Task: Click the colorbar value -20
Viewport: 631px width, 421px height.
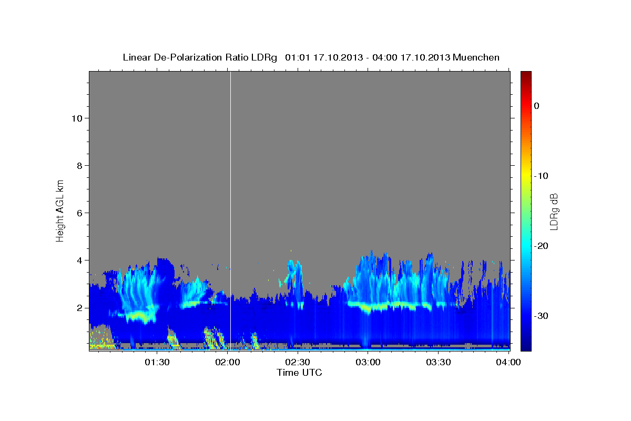Action: click(541, 246)
